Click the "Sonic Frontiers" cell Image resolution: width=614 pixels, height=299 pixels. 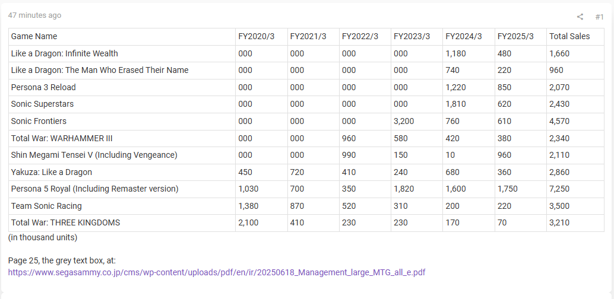(122, 122)
